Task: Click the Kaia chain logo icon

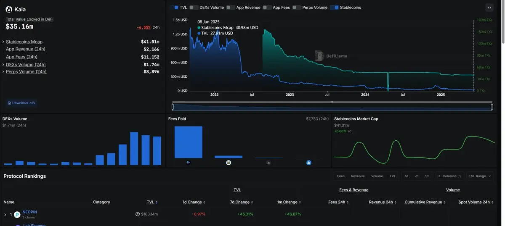Action: (9, 9)
